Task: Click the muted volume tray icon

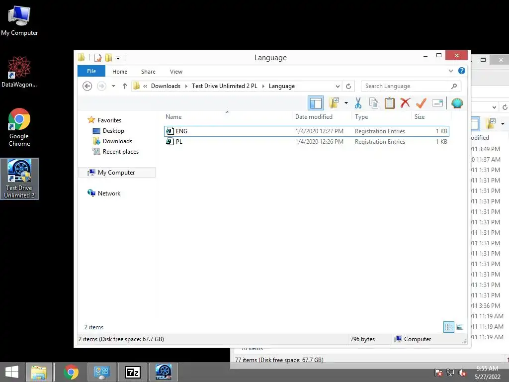Action: [462, 373]
